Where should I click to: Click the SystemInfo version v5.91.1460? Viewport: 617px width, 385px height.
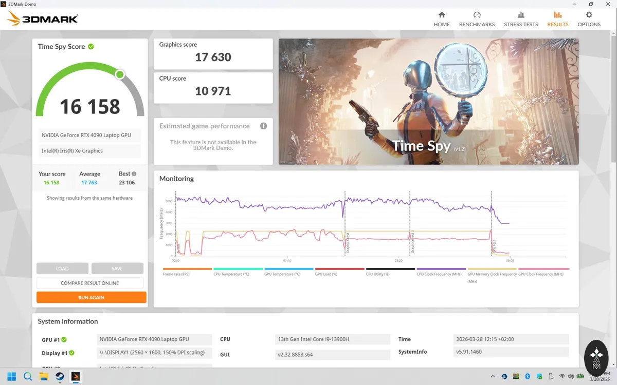coord(512,352)
